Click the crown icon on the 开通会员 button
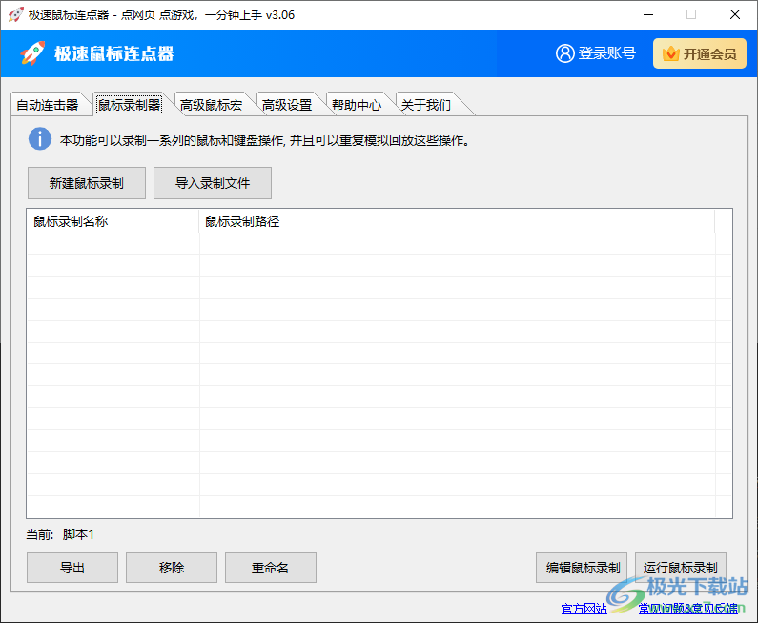 point(671,53)
